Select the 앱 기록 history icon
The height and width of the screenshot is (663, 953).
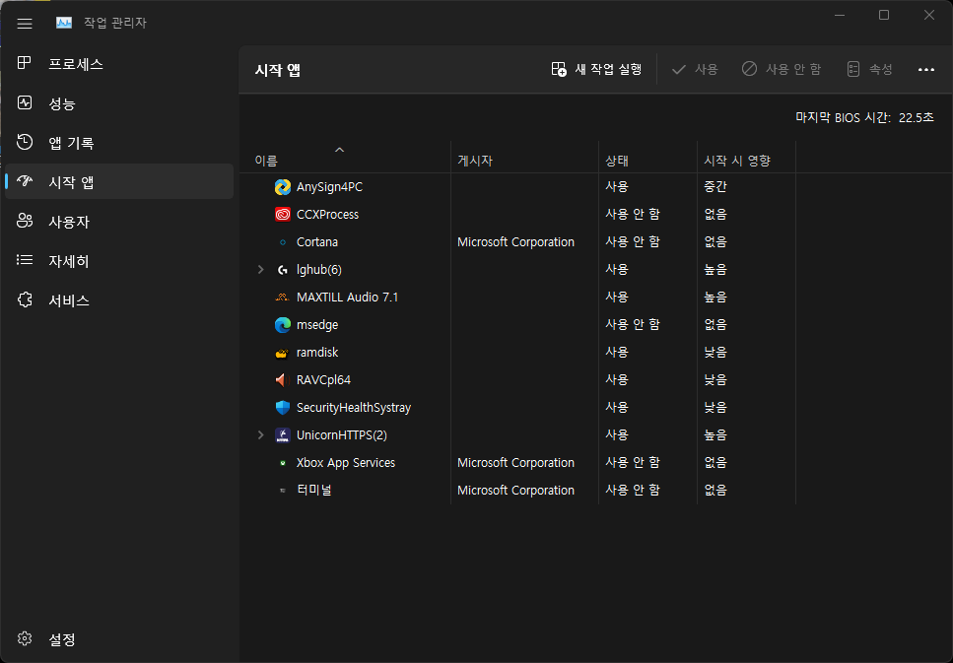[25, 142]
